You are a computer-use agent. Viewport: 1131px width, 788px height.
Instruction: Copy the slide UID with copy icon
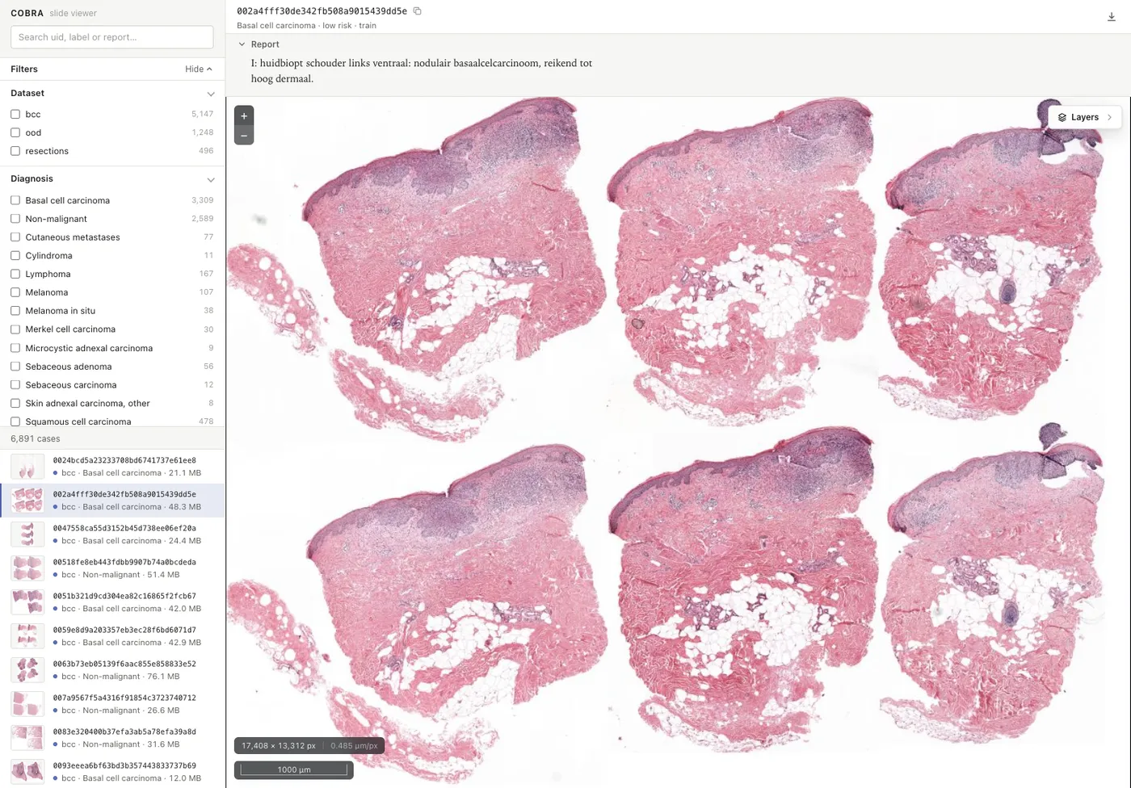(417, 11)
